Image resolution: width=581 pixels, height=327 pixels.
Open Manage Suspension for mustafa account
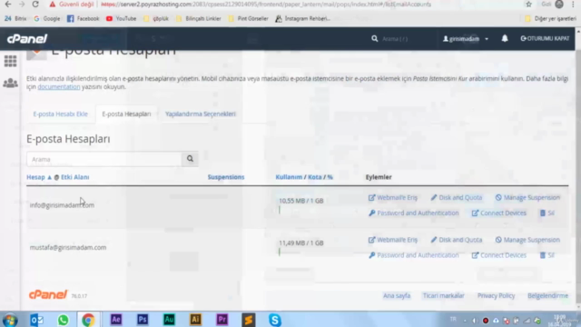[x=527, y=240]
